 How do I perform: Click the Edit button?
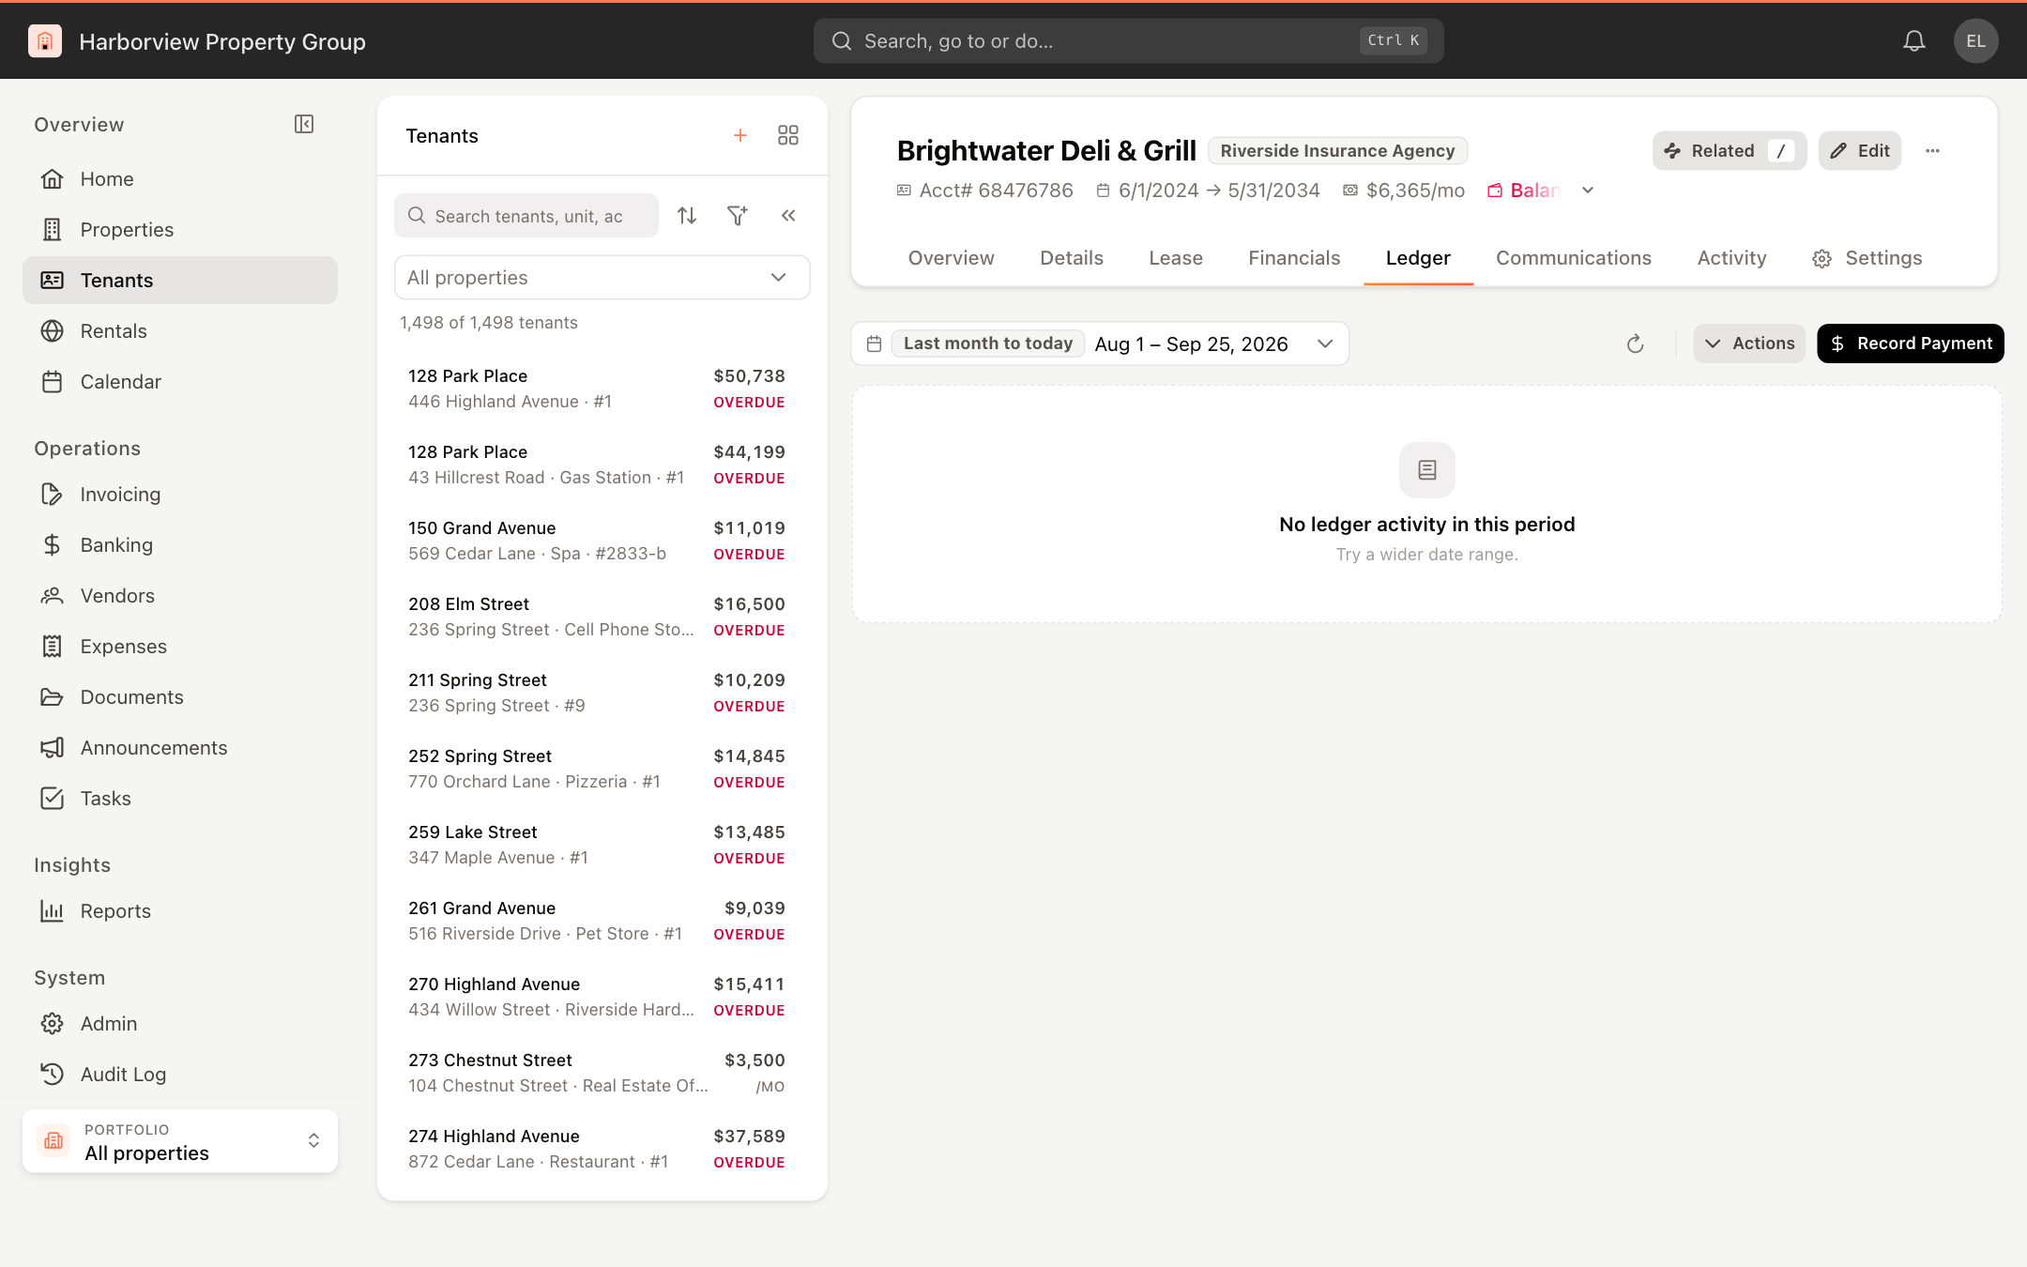tap(1859, 151)
